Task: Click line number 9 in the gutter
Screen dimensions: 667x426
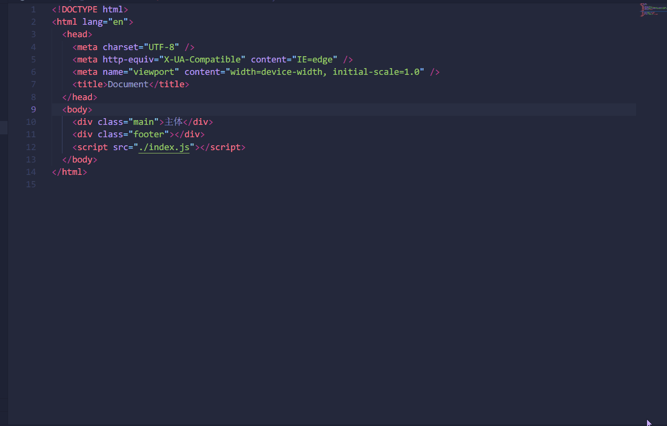Action: tap(33, 110)
